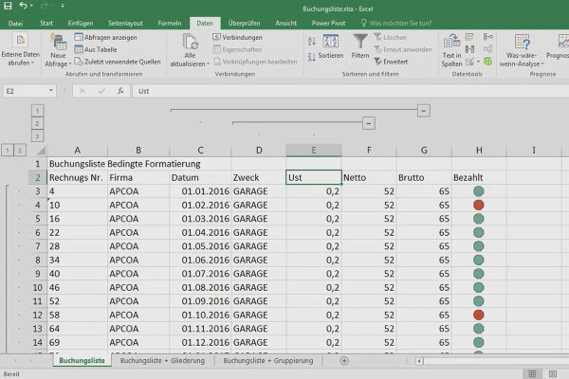Select row 5 header
The height and width of the screenshot is (379, 569).
(38, 219)
